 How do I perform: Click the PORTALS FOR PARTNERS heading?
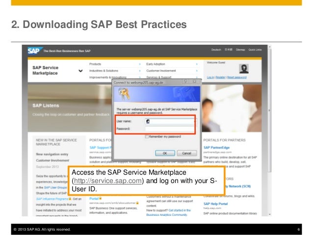coord(224,140)
